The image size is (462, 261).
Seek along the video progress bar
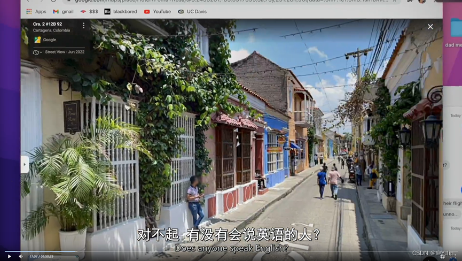(x=231, y=251)
